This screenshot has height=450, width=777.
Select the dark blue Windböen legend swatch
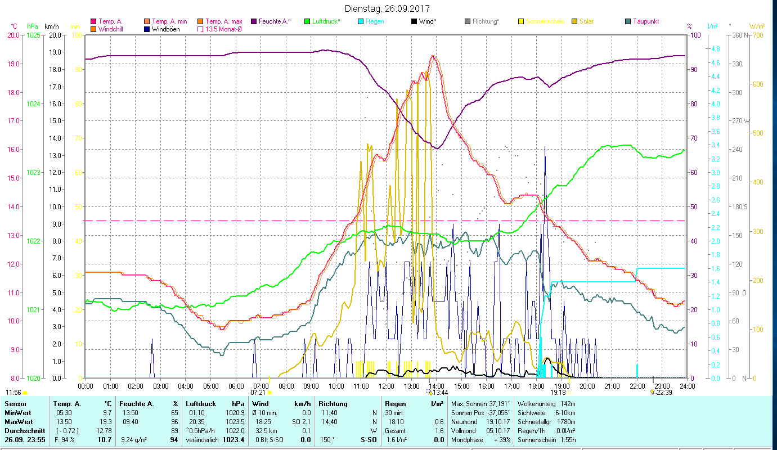click(x=147, y=29)
